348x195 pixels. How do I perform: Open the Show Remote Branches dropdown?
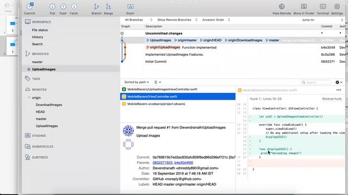click(x=177, y=20)
